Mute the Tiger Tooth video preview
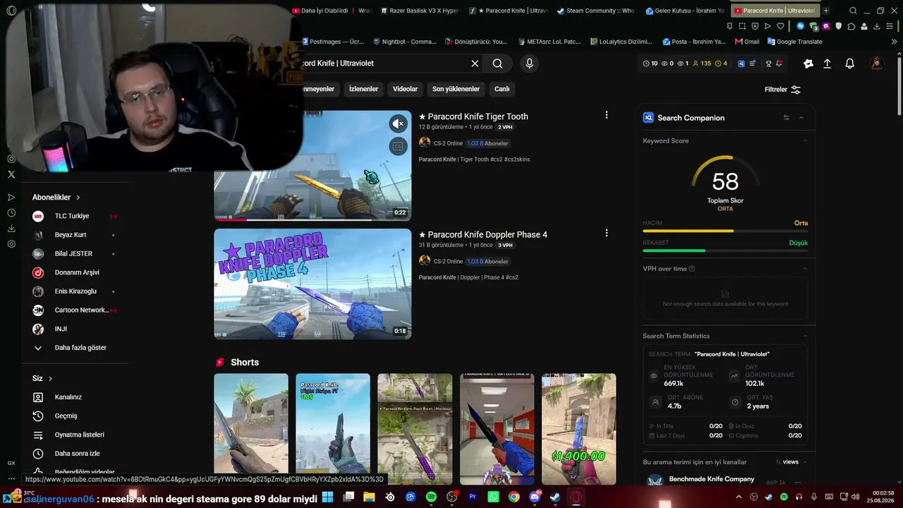 click(x=399, y=123)
